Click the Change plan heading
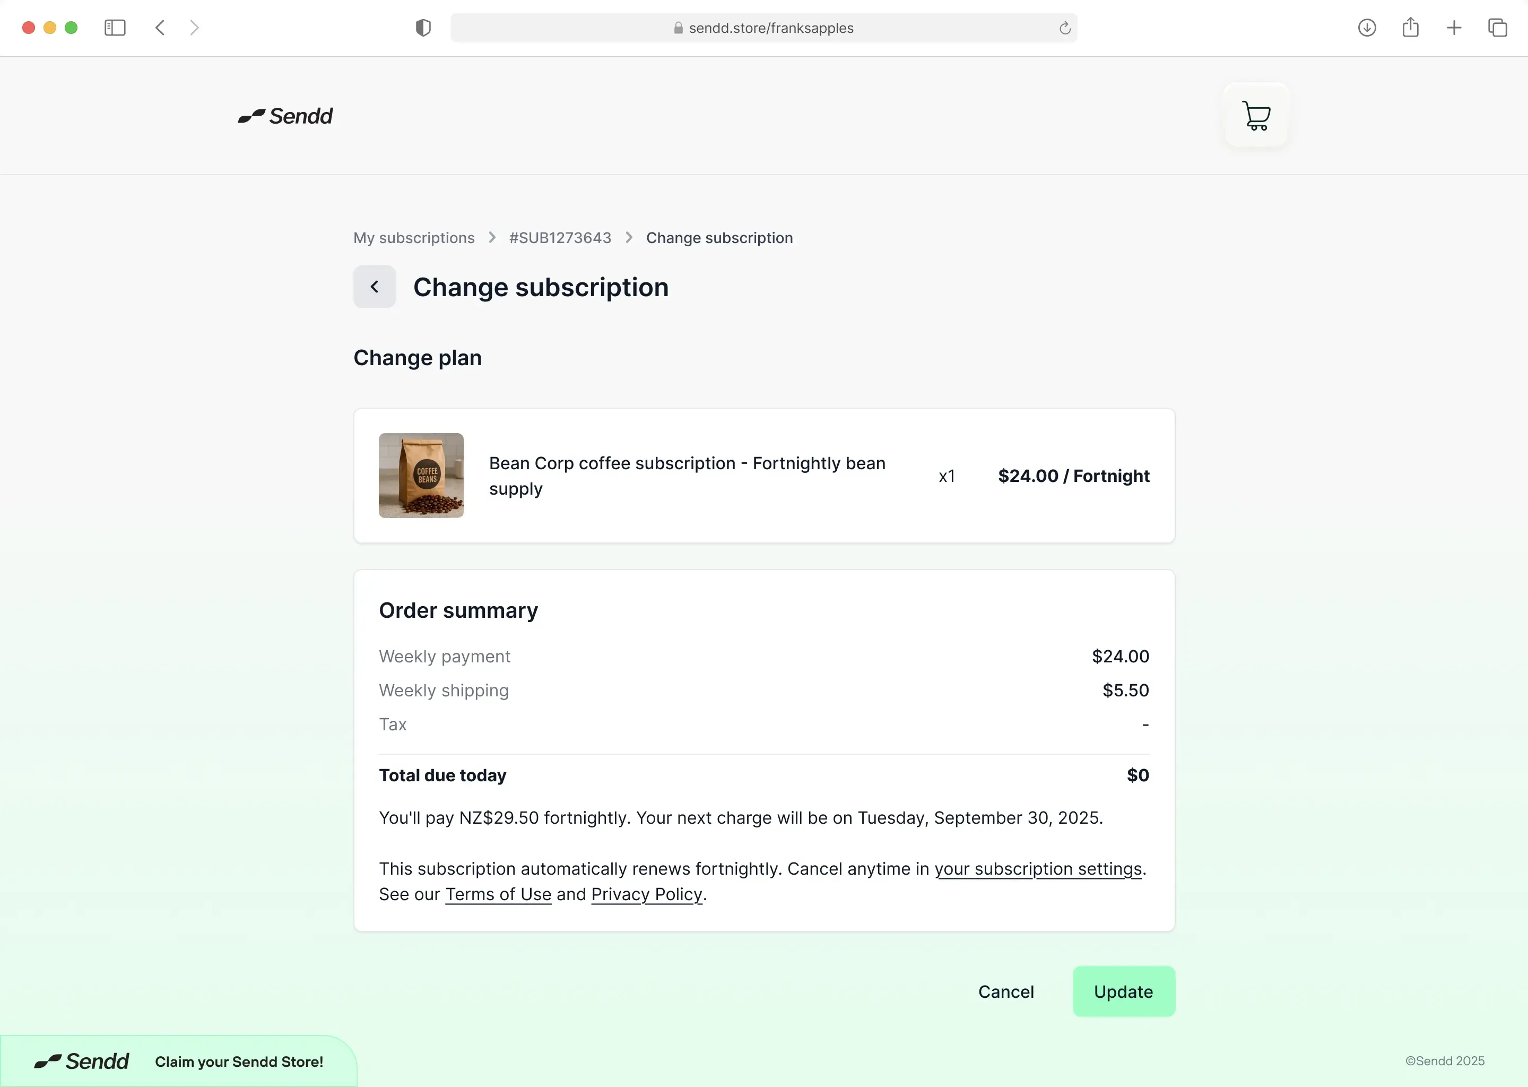The image size is (1528, 1087). [418, 357]
